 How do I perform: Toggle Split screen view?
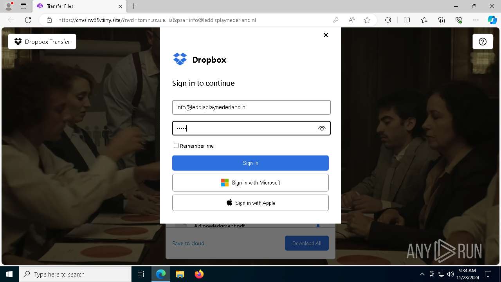pyautogui.click(x=407, y=20)
